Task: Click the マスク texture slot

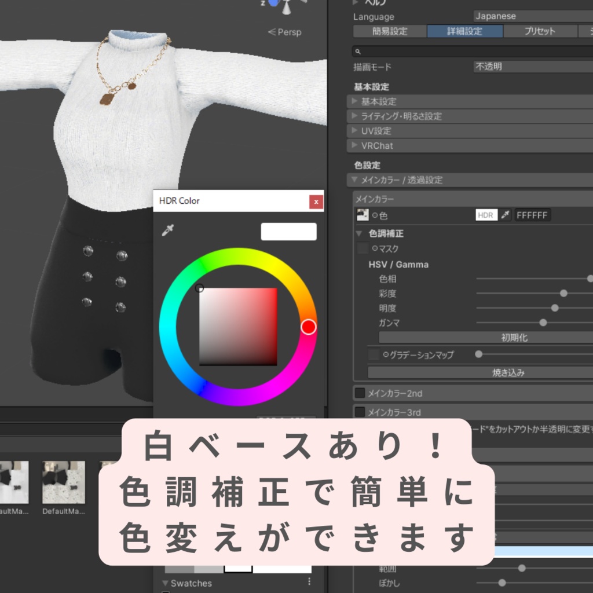Action: point(363,248)
